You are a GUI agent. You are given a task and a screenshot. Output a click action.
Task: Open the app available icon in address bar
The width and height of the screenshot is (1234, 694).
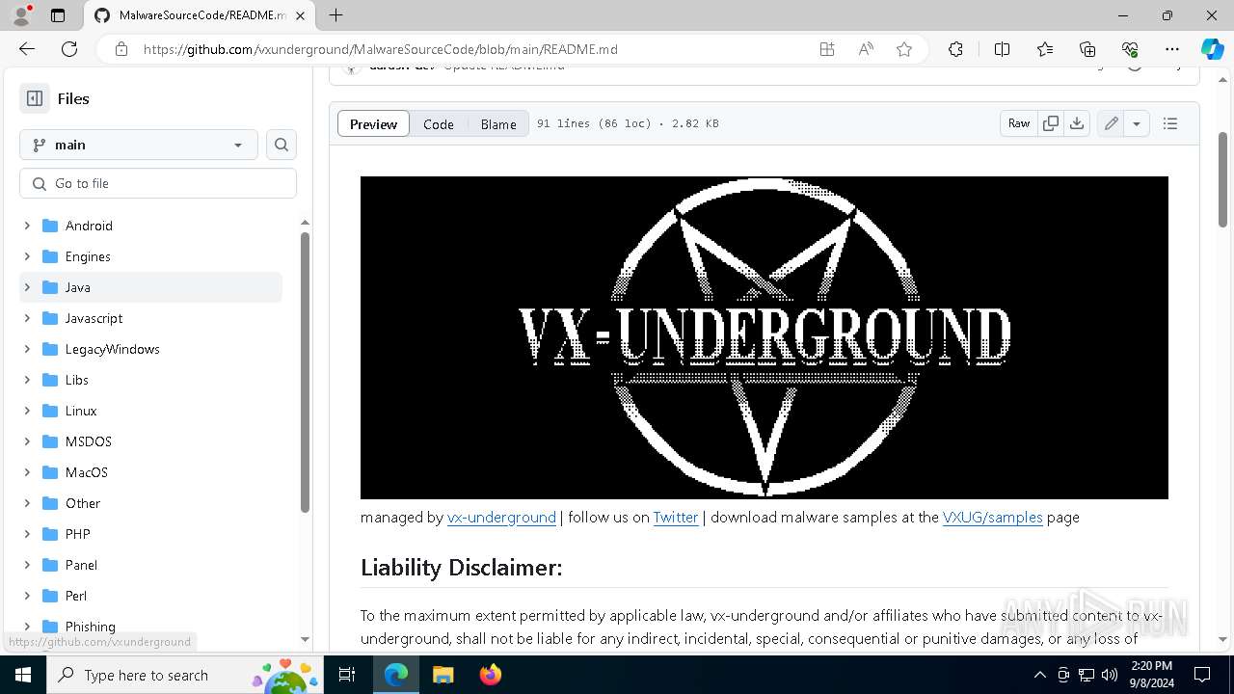(827, 49)
